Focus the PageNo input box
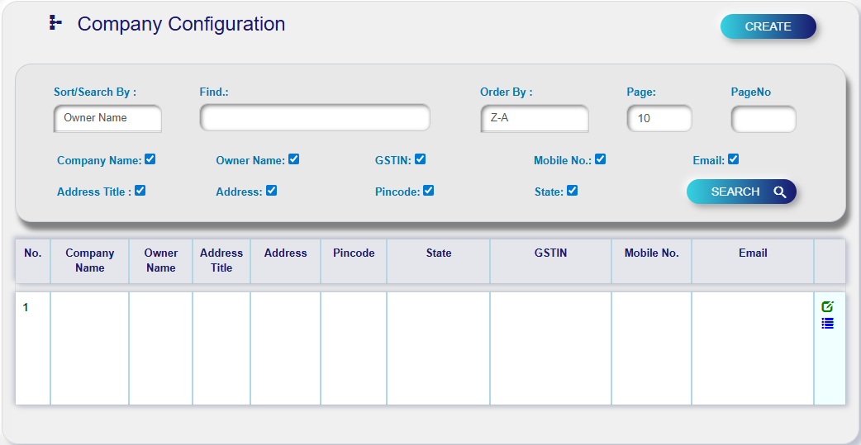This screenshot has width=861, height=445. 763,119
